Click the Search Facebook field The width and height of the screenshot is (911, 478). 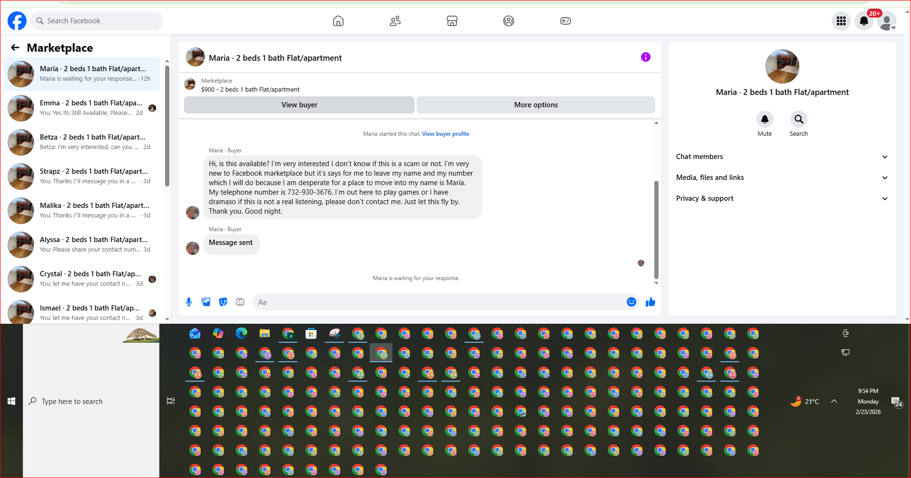97,21
